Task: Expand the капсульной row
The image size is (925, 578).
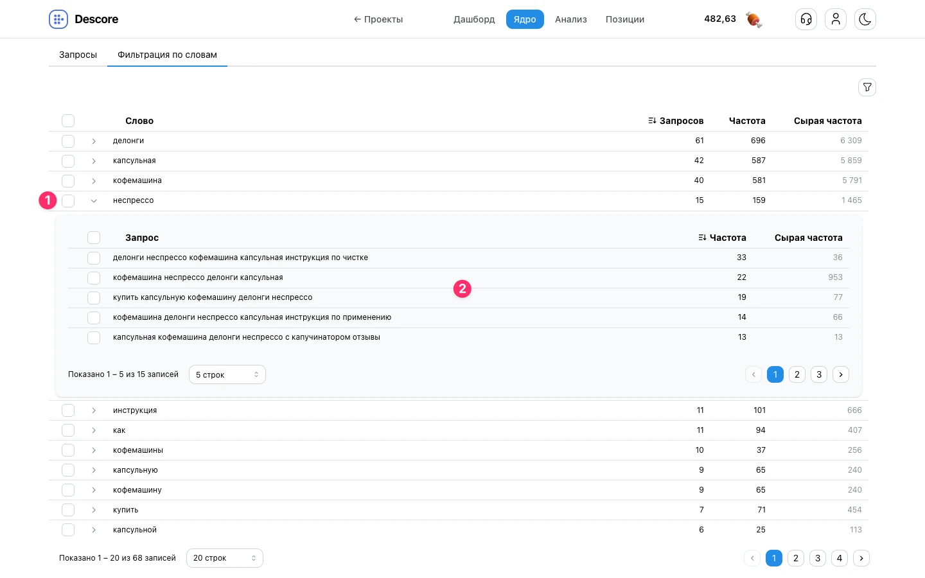Action: pos(94,530)
